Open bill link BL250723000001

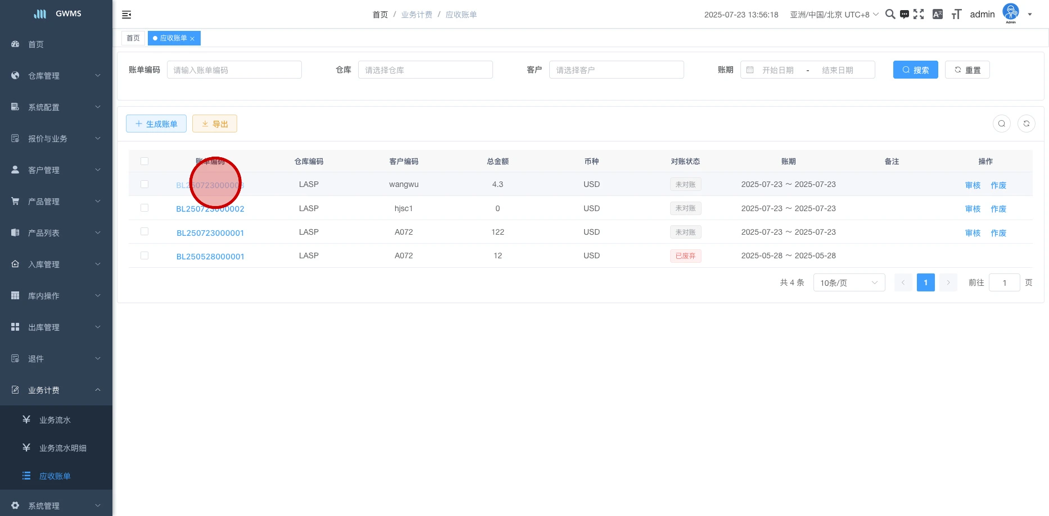click(x=210, y=232)
